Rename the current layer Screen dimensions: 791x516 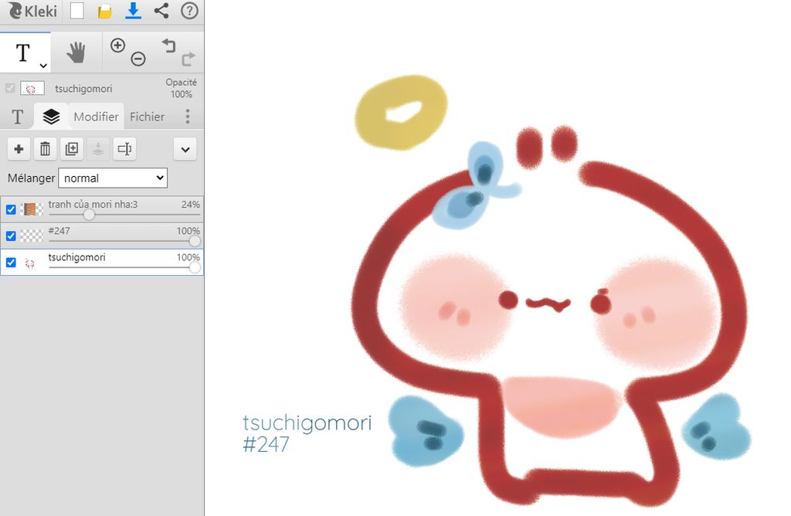coord(124,149)
